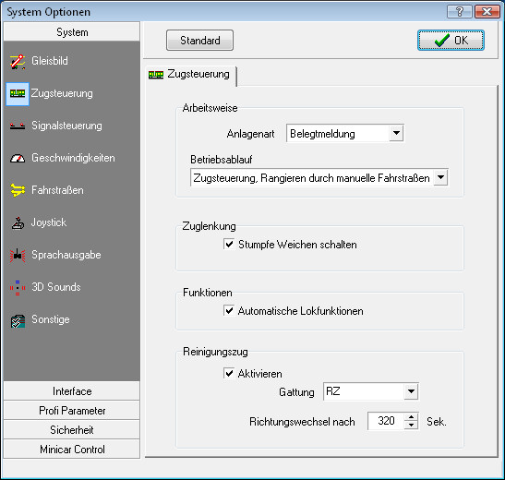Select the Zugsteuerung sidebar icon
The image size is (505, 480).
[x=18, y=93]
